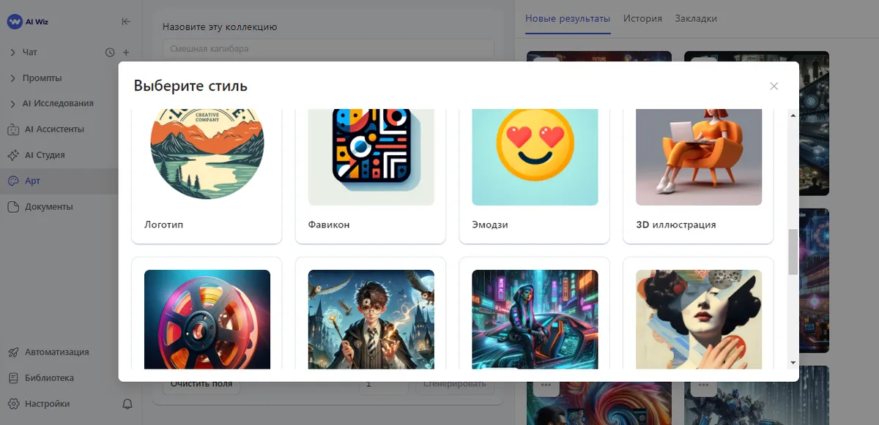This screenshot has height=425, width=879.
Task: Expand the Чат section chevron
Action: [x=13, y=53]
